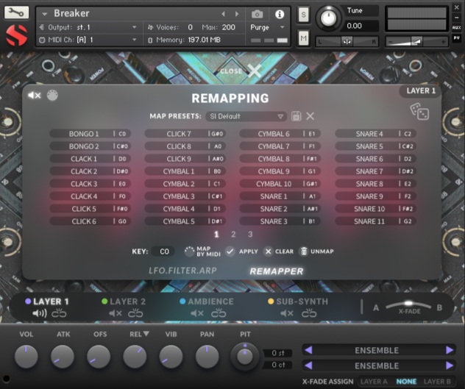Screen dimensions: 465x389
Task: Click the VOL knob
Action: click(26, 356)
